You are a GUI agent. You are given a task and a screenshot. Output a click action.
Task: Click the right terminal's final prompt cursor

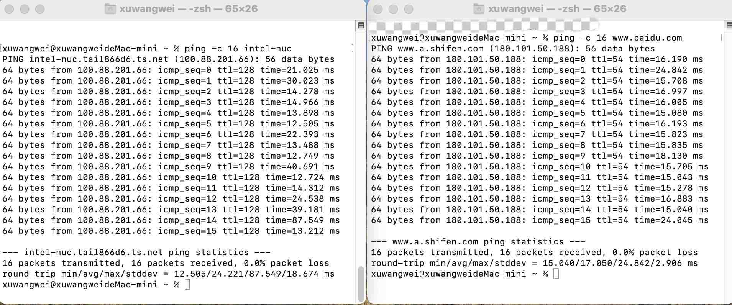click(x=556, y=274)
